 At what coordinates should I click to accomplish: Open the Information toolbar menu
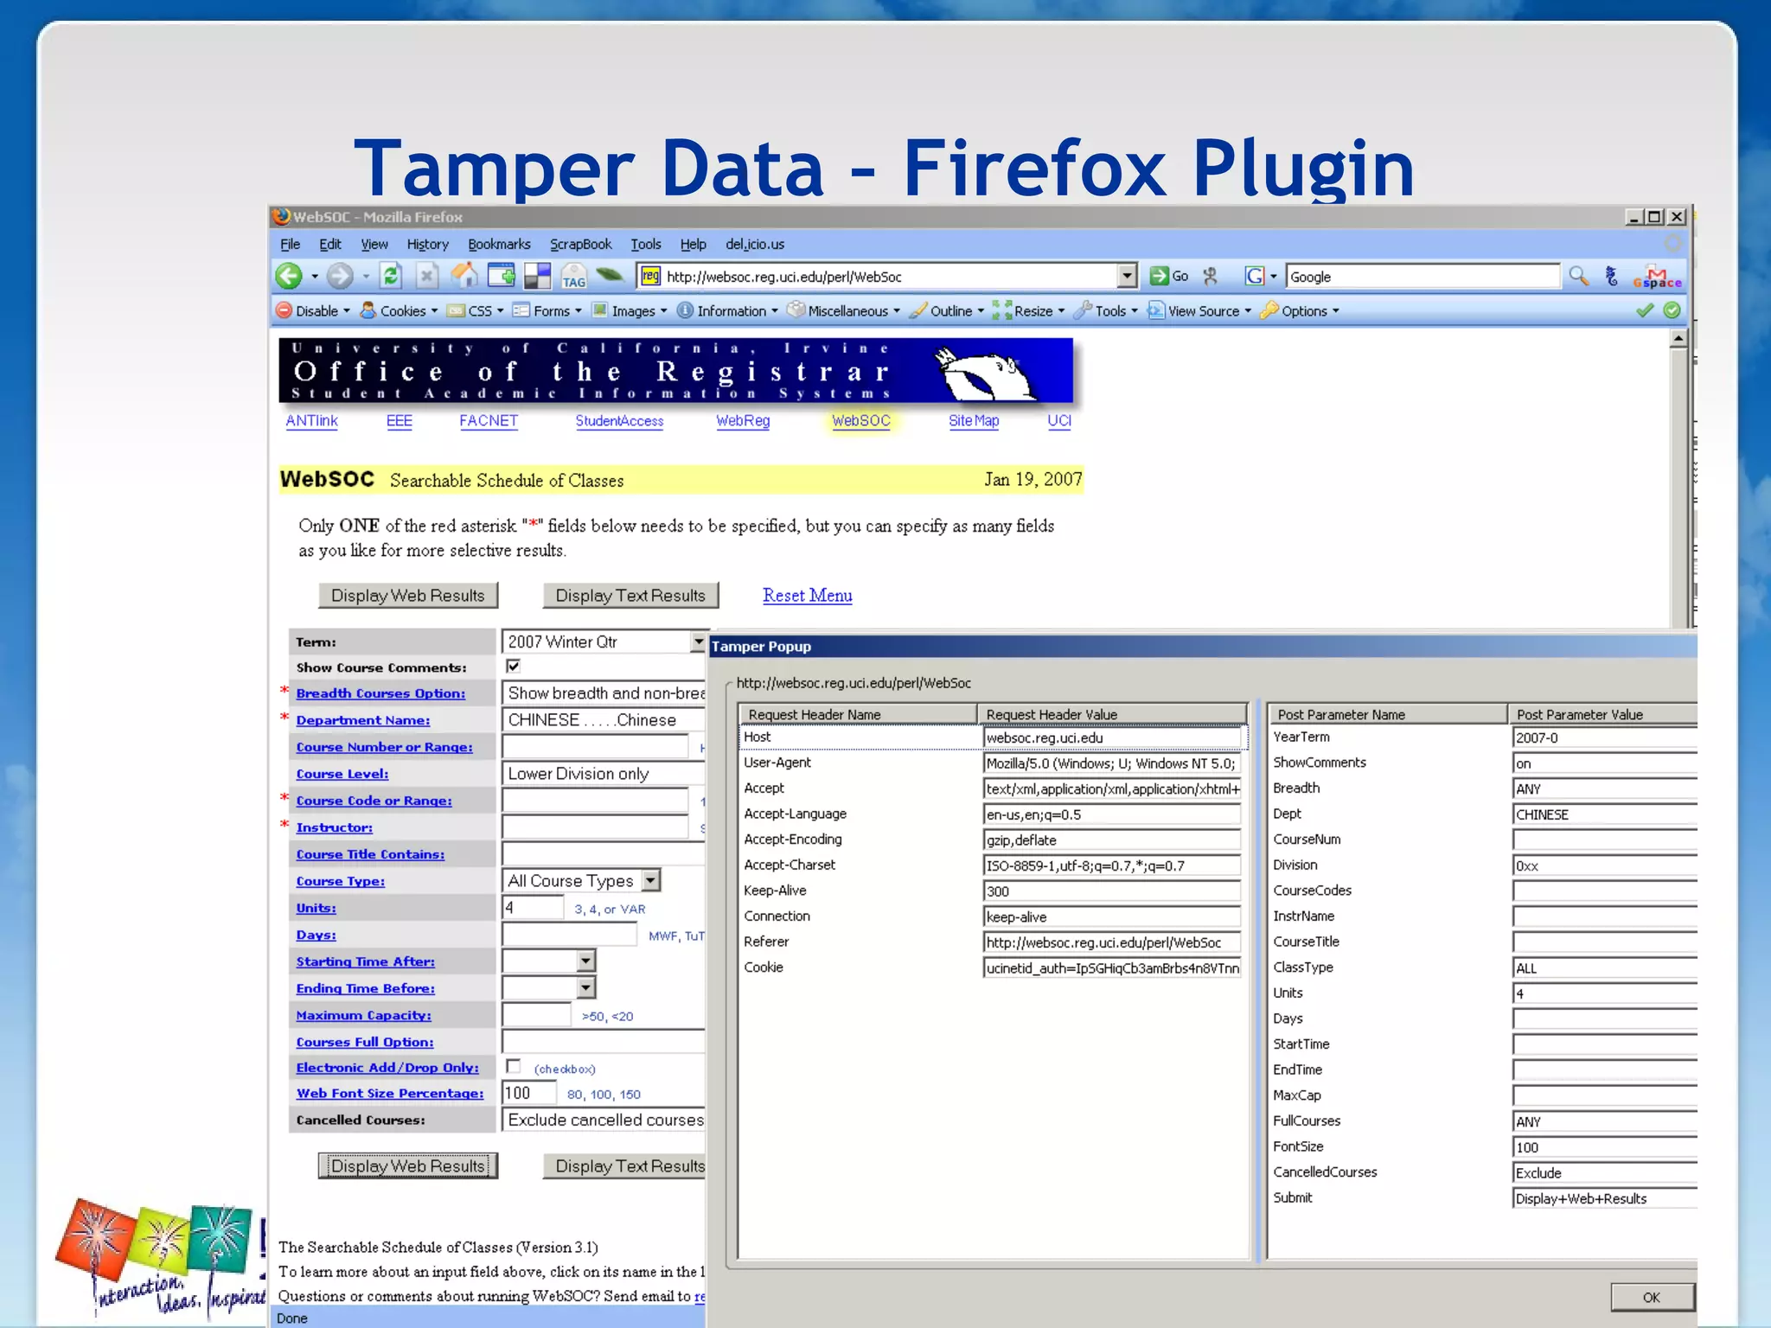pyautogui.click(x=727, y=310)
